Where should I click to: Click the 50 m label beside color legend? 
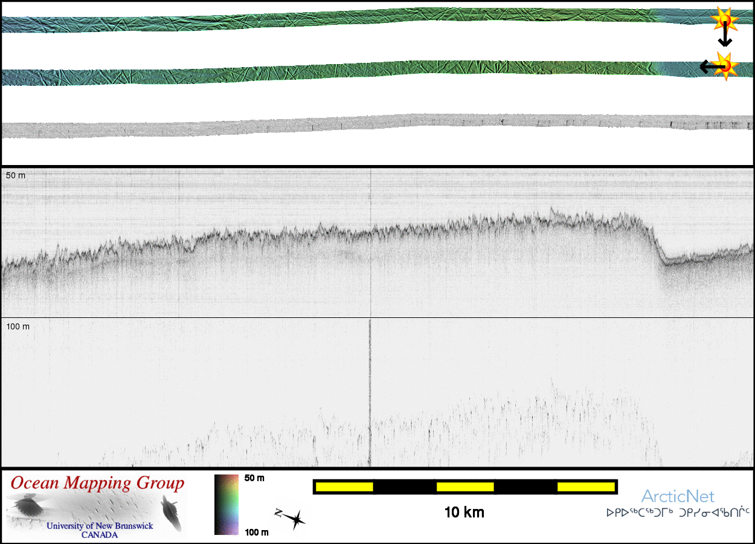(254, 478)
